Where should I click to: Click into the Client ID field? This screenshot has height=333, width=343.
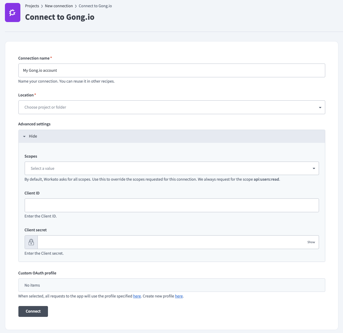[x=171, y=205]
